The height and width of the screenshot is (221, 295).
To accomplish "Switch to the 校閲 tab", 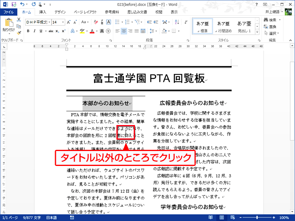I will coord(159,12).
